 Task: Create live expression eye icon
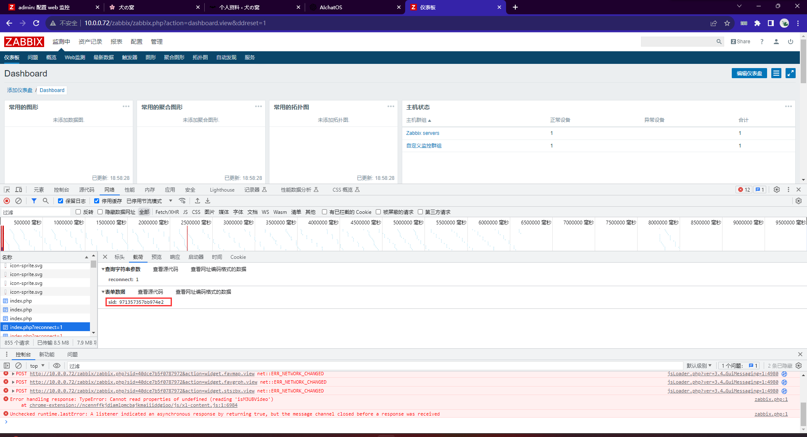pos(57,366)
